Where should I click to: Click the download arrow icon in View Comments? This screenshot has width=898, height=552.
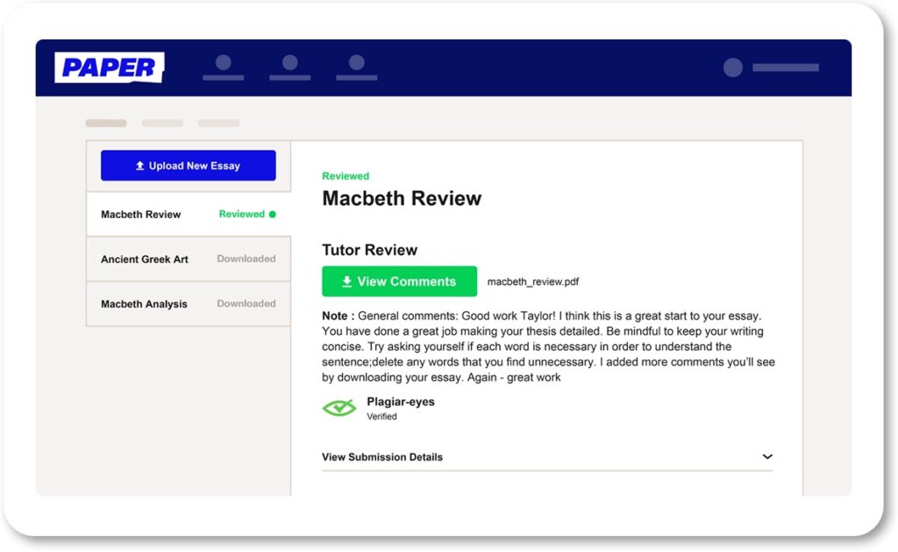pos(346,281)
